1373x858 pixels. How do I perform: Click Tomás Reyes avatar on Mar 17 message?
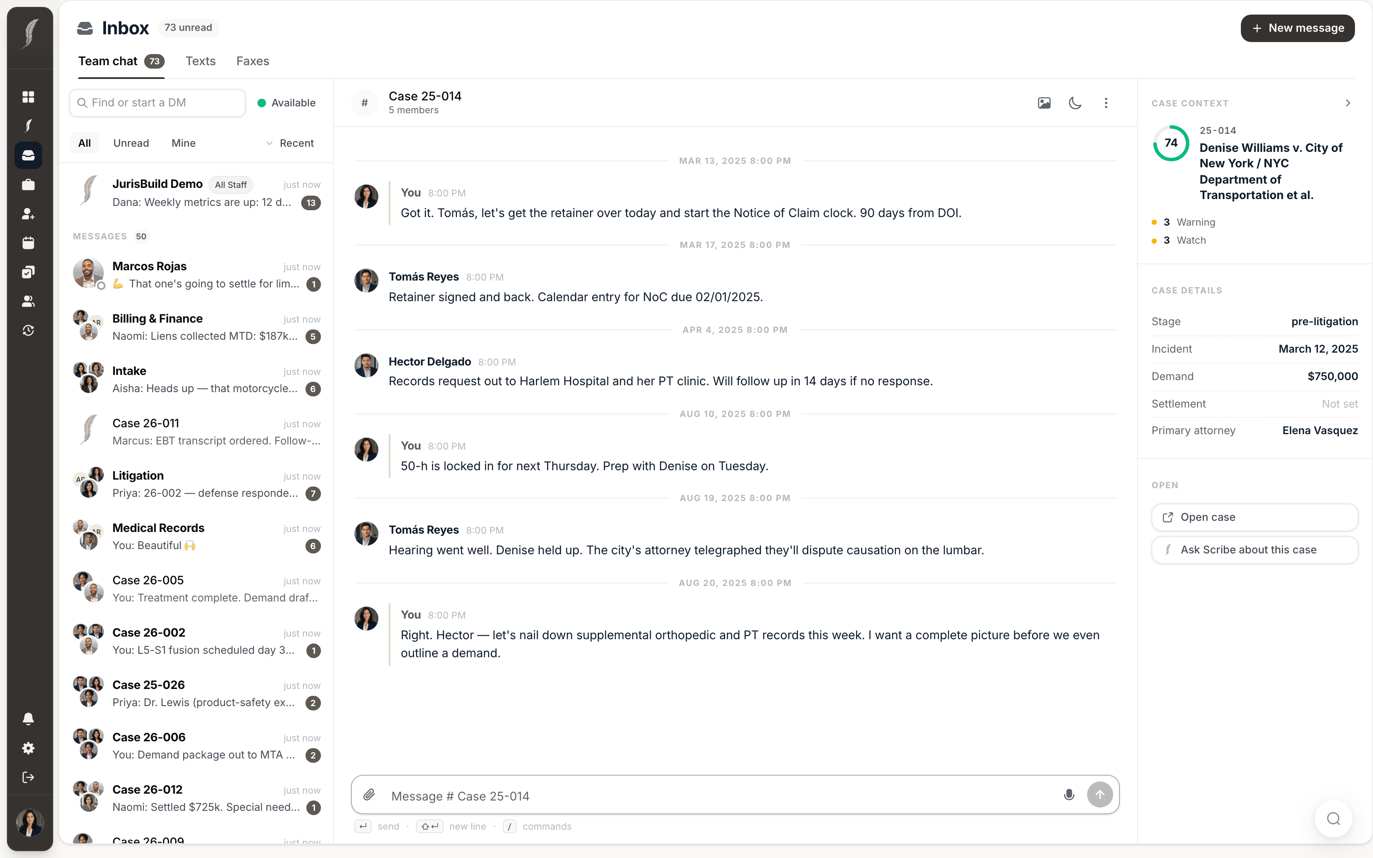point(366,281)
